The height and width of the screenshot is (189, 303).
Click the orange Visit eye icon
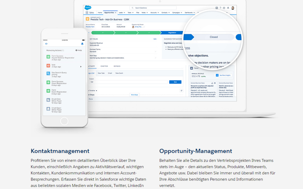48,66
